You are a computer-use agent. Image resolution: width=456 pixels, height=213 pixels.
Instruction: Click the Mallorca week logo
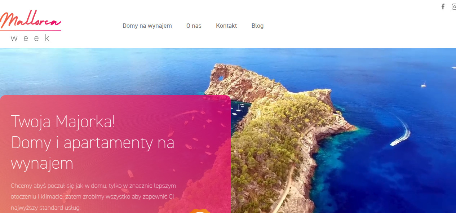point(30,26)
